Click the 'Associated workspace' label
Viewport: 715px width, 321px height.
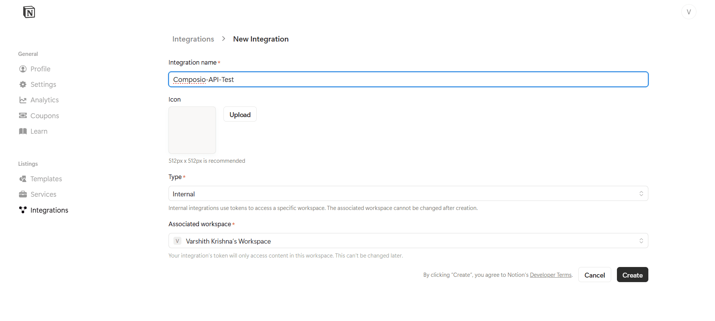coord(200,224)
